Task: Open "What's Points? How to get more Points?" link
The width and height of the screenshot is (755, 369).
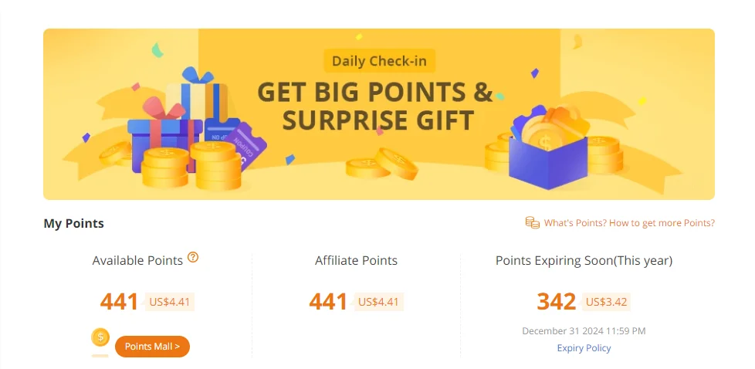Action: point(629,223)
